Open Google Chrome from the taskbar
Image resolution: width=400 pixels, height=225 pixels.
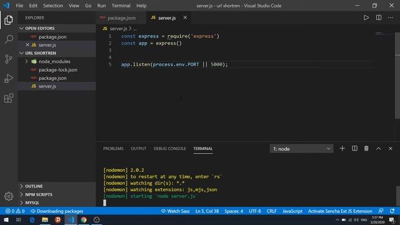[x=84, y=219]
